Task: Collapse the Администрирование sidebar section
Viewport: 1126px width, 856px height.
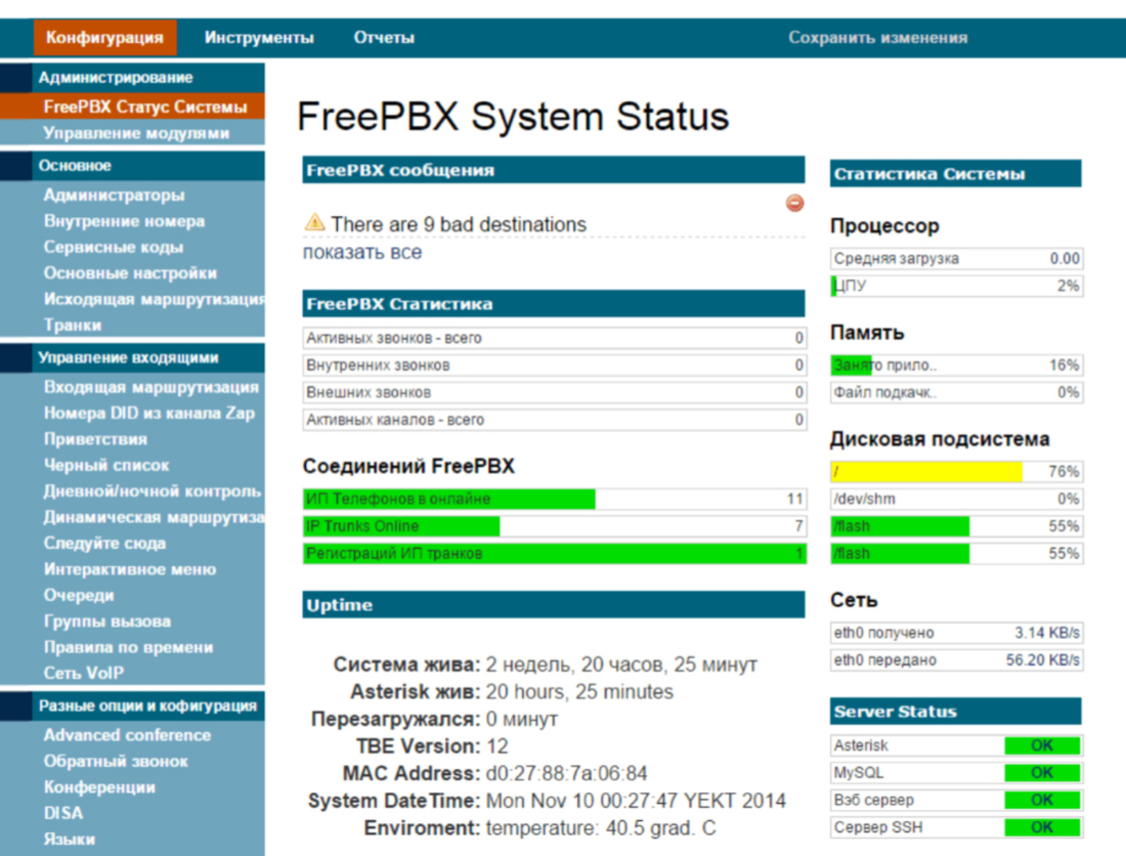Action: click(x=133, y=78)
